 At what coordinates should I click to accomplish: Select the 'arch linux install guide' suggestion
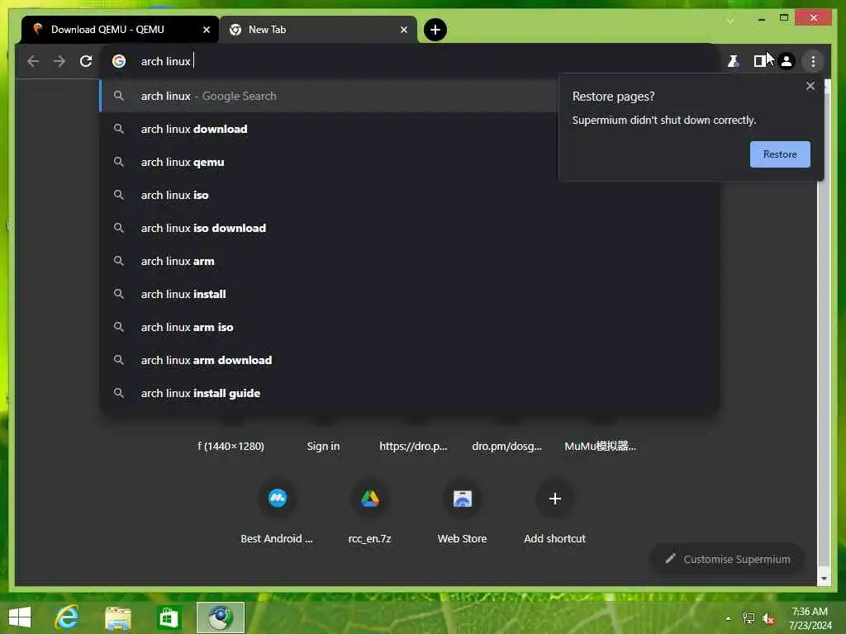click(x=409, y=393)
